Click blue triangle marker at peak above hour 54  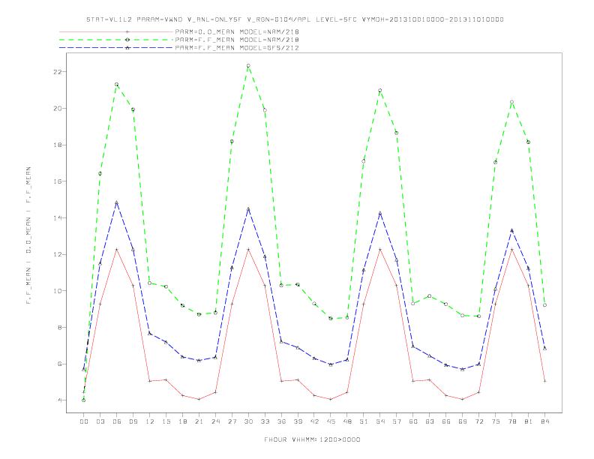tap(380, 213)
